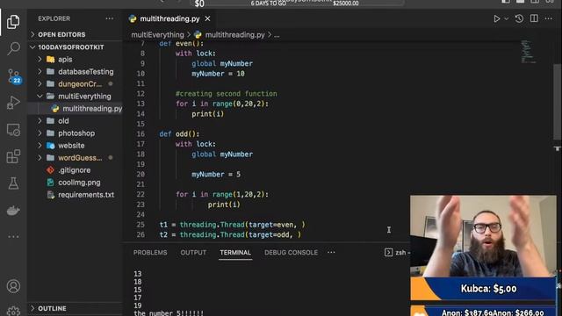The width and height of the screenshot is (562, 316).
Task: Open the .gitignore file
Action: [75, 169]
